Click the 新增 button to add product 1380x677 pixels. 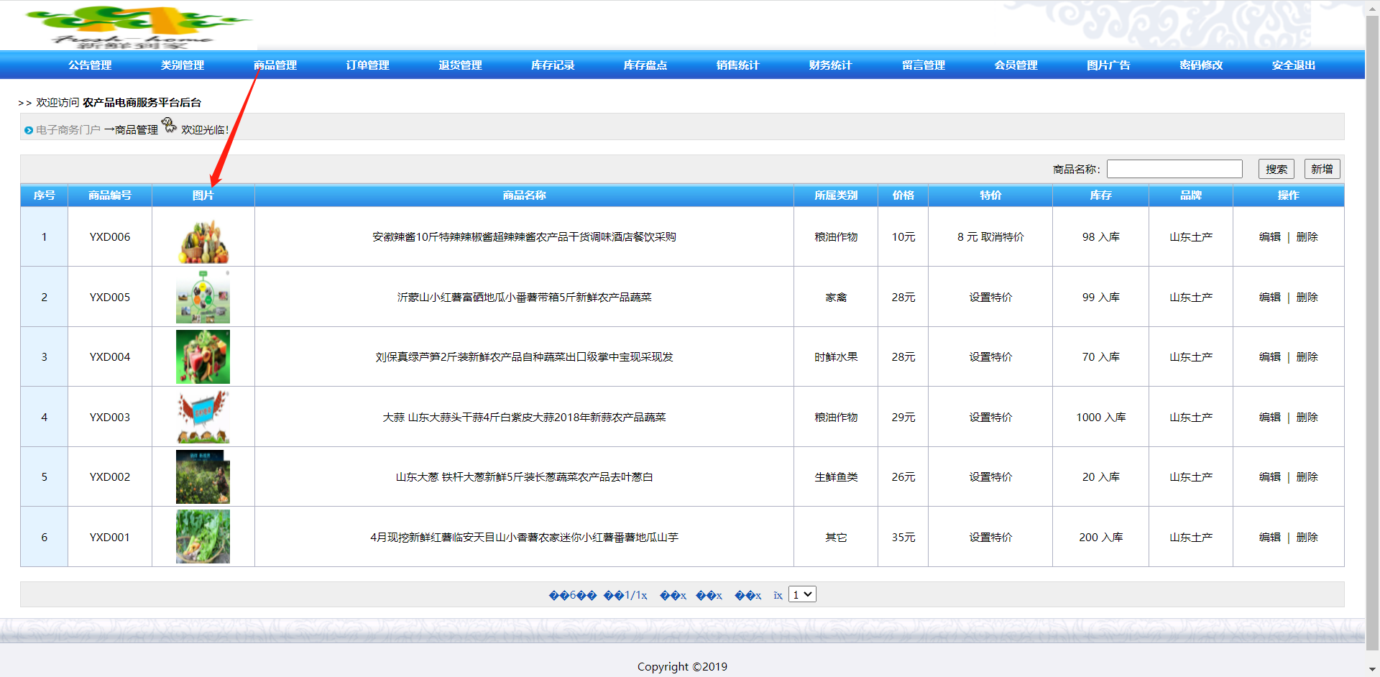click(x=1322, y=168)
